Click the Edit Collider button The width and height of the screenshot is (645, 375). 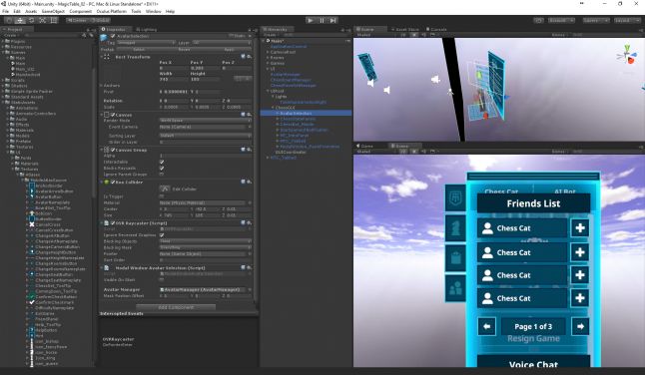(164, 188)
